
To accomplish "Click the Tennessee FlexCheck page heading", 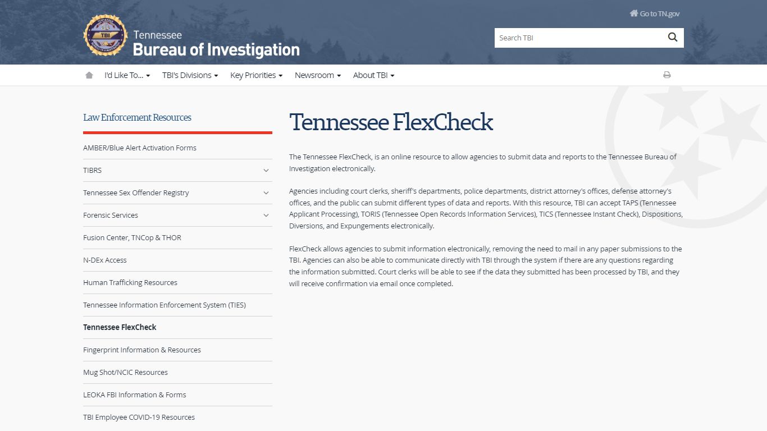I will pos(391,122).
